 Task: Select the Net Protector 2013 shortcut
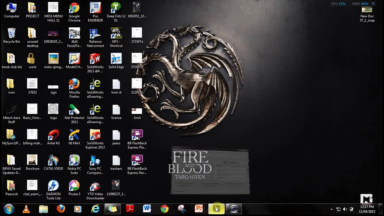pyautogui.click(x=74, y=114)
